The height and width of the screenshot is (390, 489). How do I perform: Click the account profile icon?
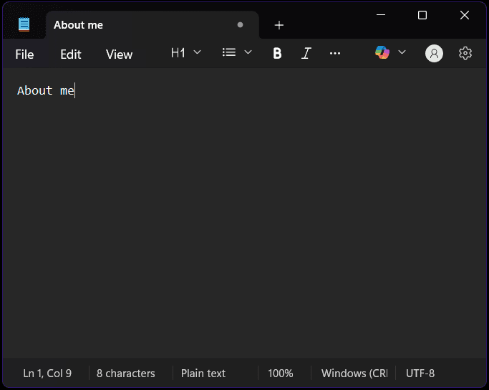click(x=434, y=53)
